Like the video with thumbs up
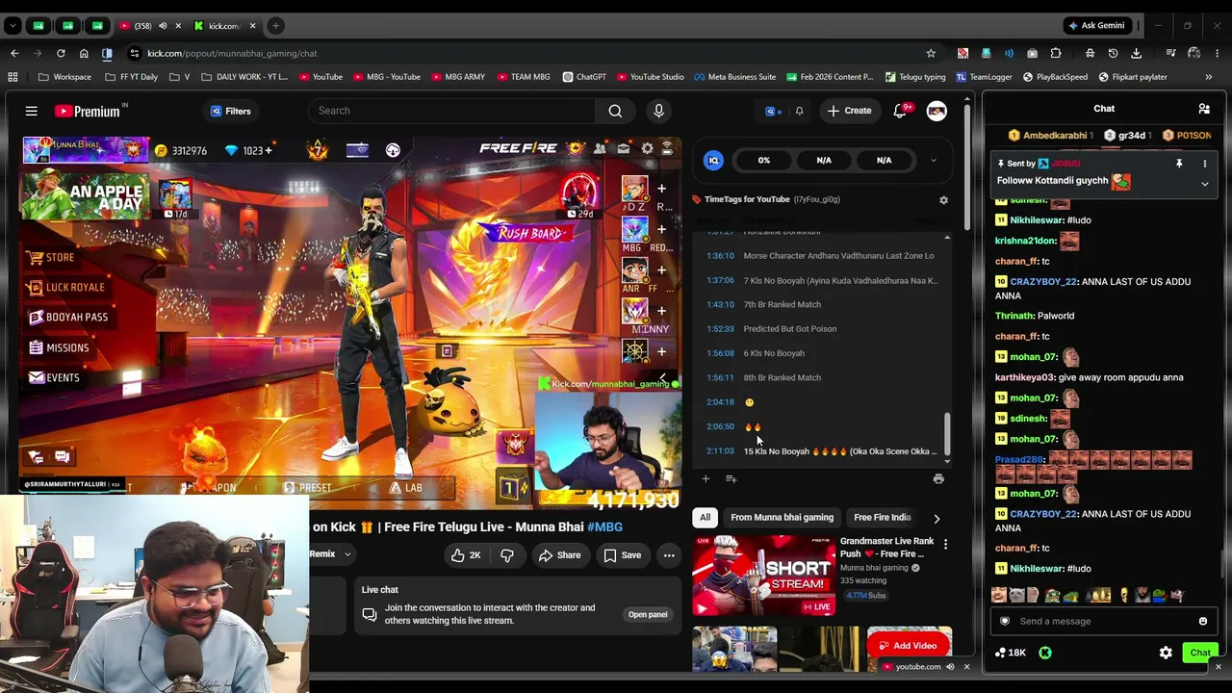The width and height of the screenshot is (1232, 693). click(x=466, y=555)
